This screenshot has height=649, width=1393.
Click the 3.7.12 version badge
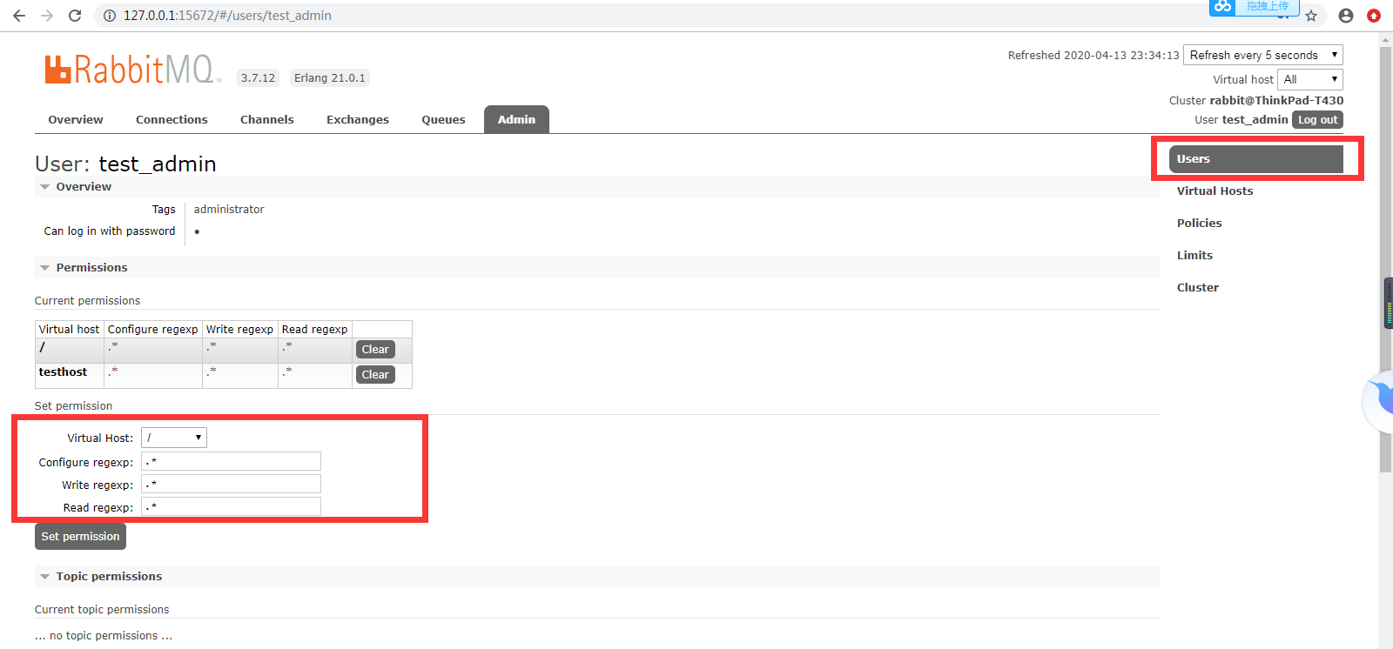258,78
